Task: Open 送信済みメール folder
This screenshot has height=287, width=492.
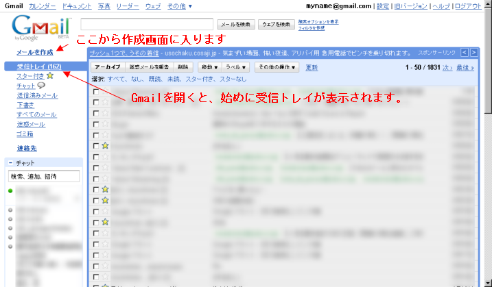Action: [37, 95]
